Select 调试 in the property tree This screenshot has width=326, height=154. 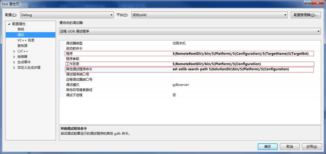coord(21,35)
